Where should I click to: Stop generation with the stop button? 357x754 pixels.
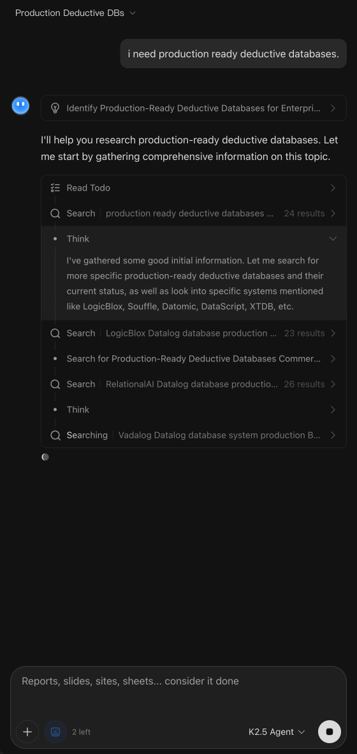[x=330, y=732]
